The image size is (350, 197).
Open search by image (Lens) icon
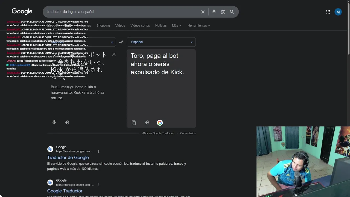223,12
